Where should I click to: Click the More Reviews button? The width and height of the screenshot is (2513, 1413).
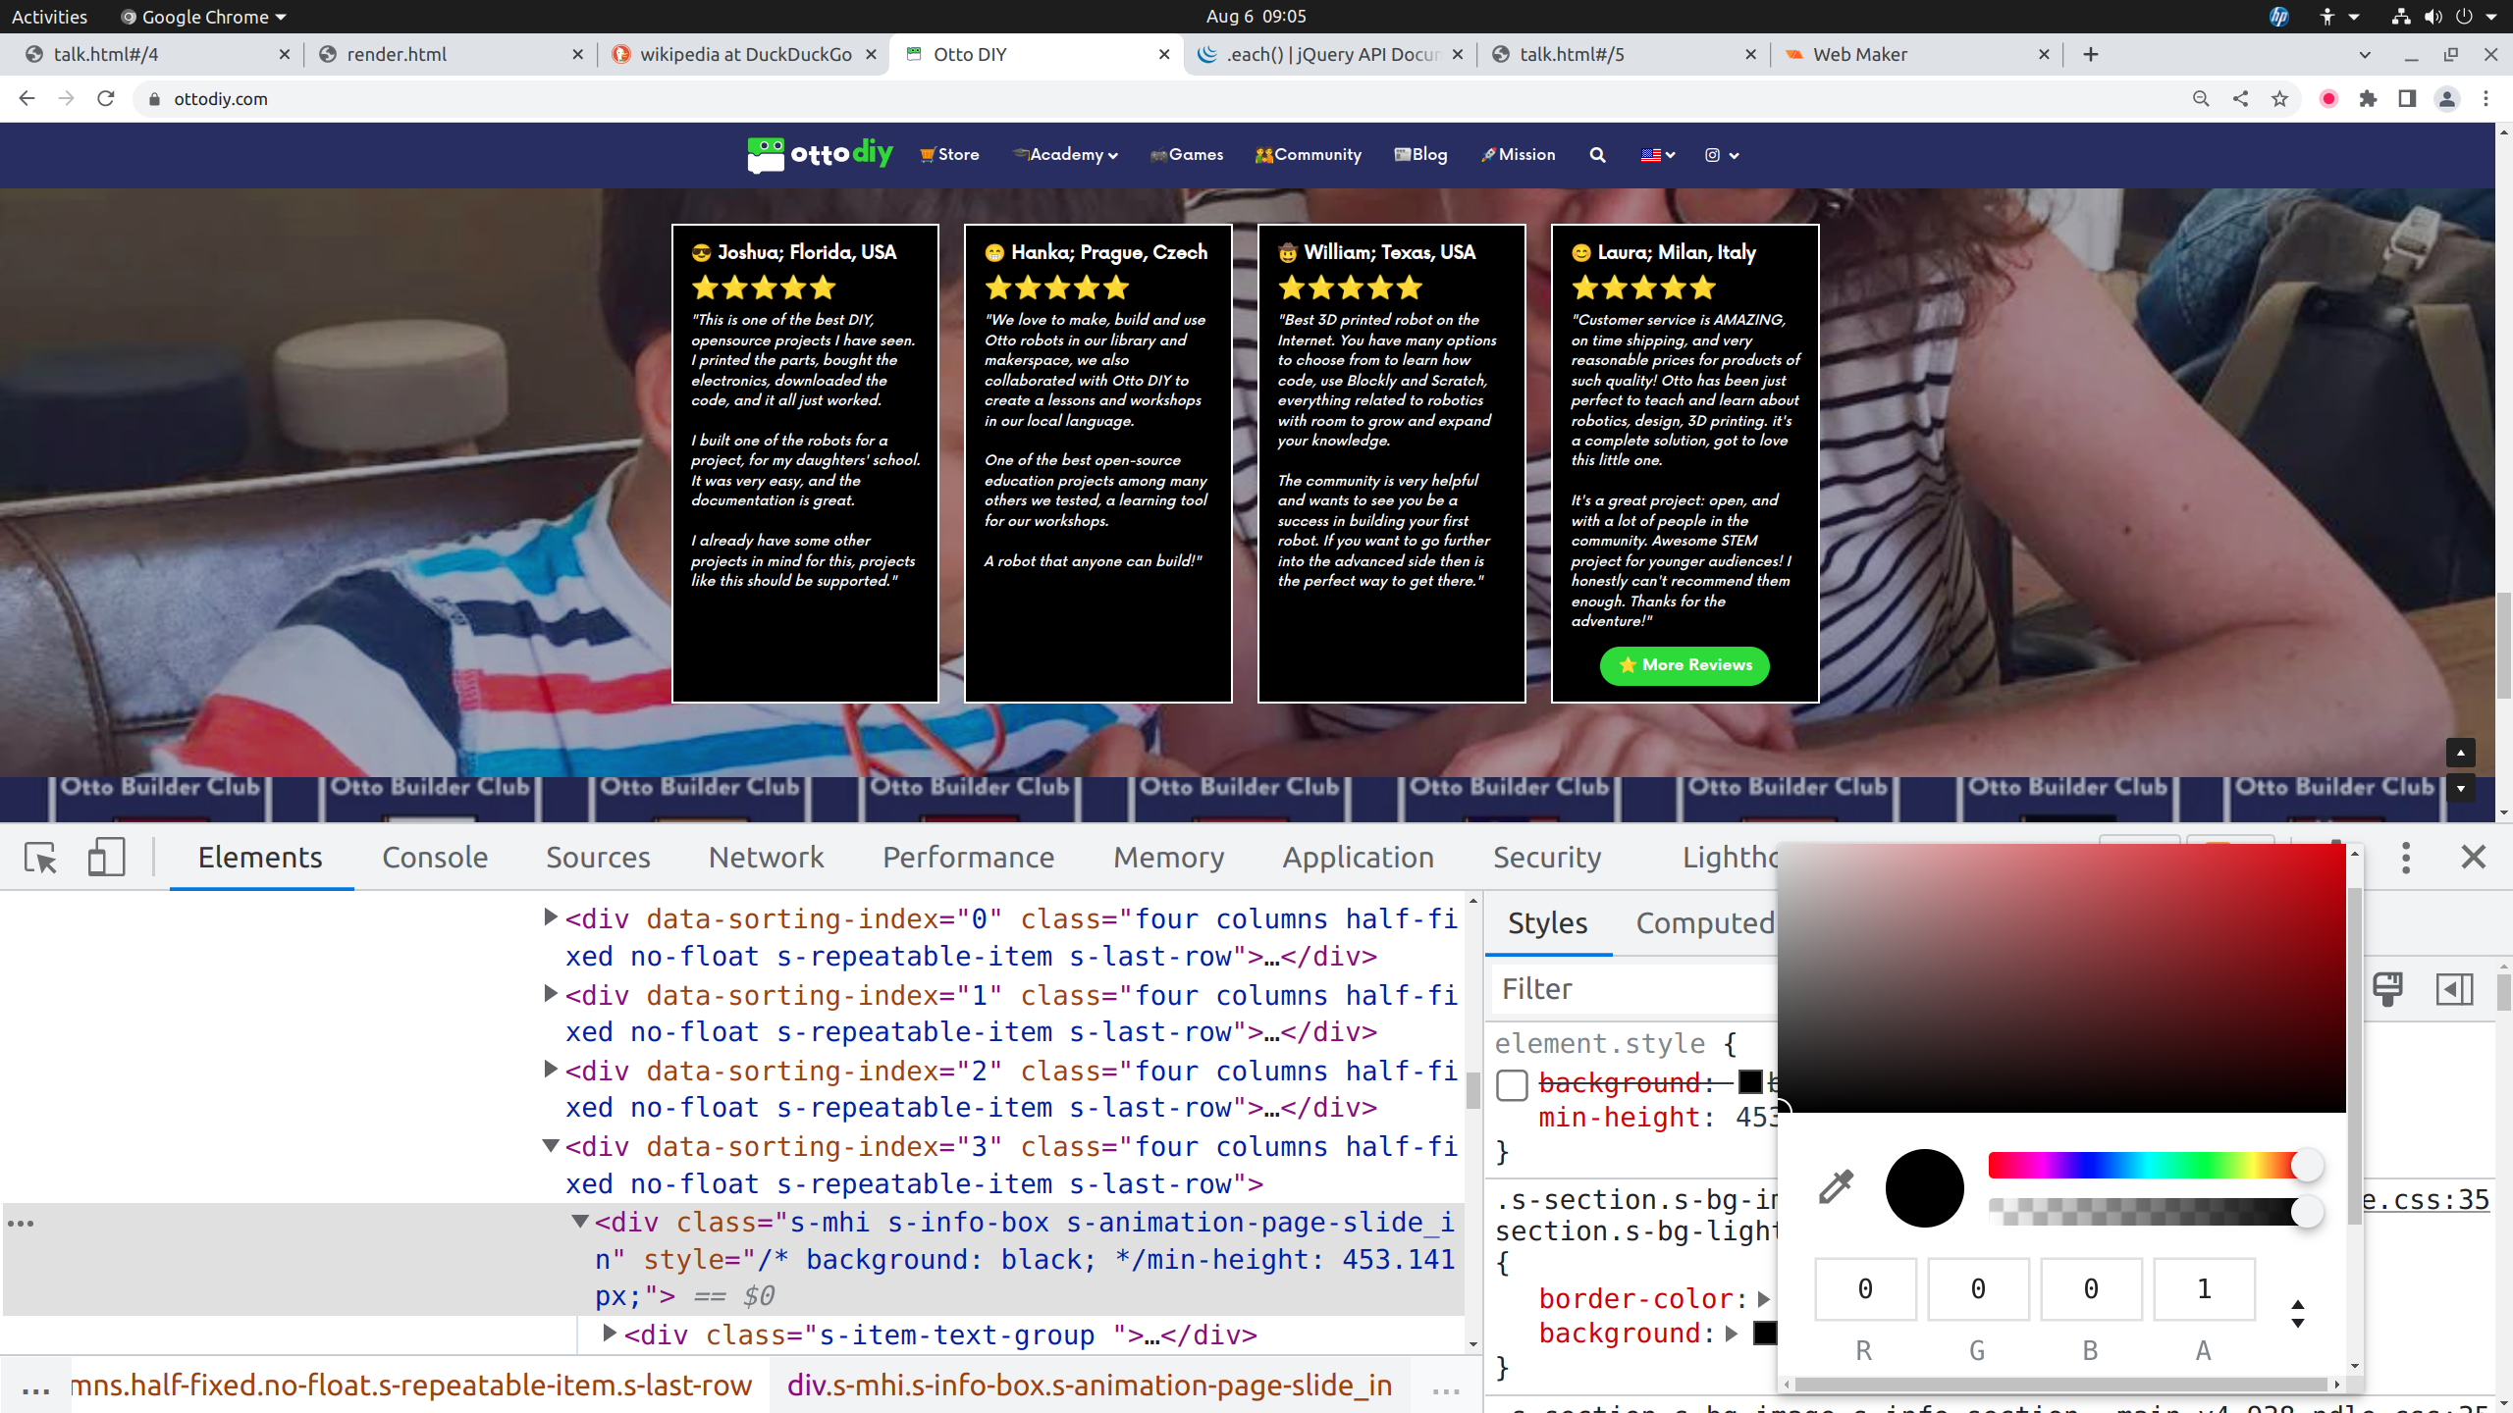[x=1684, y=665]
